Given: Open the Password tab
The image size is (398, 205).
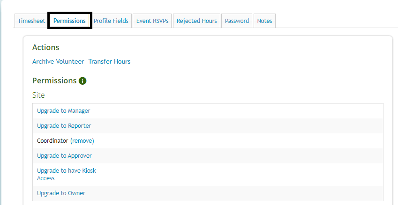Looking at the screenshot, I should coord(237,21).
